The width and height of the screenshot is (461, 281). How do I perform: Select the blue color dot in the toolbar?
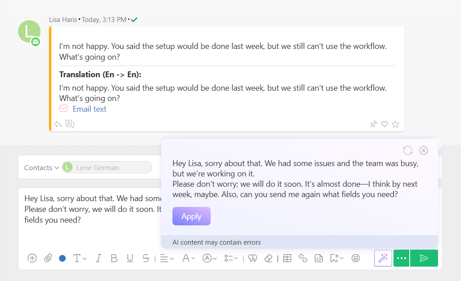pos(62,258)
